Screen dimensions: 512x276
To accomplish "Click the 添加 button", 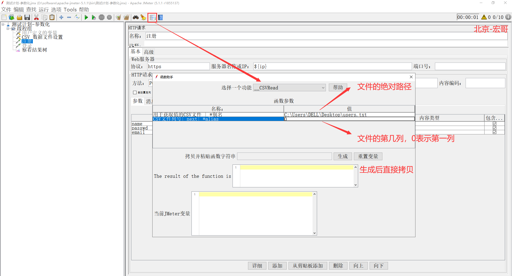I will [x=277, y=266].
